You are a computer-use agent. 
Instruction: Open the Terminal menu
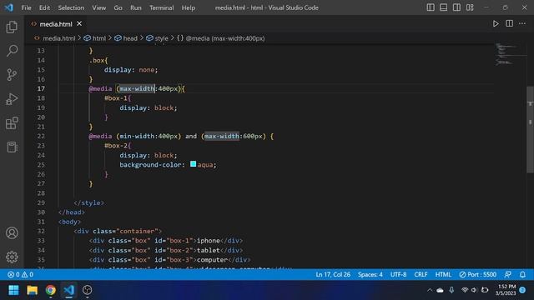coord(161,7)
